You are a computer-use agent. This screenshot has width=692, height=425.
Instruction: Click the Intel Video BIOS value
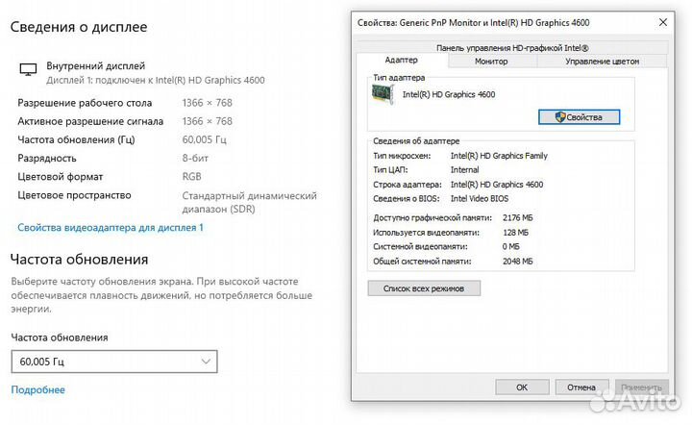pyautogui.click(x=480, y=199)
